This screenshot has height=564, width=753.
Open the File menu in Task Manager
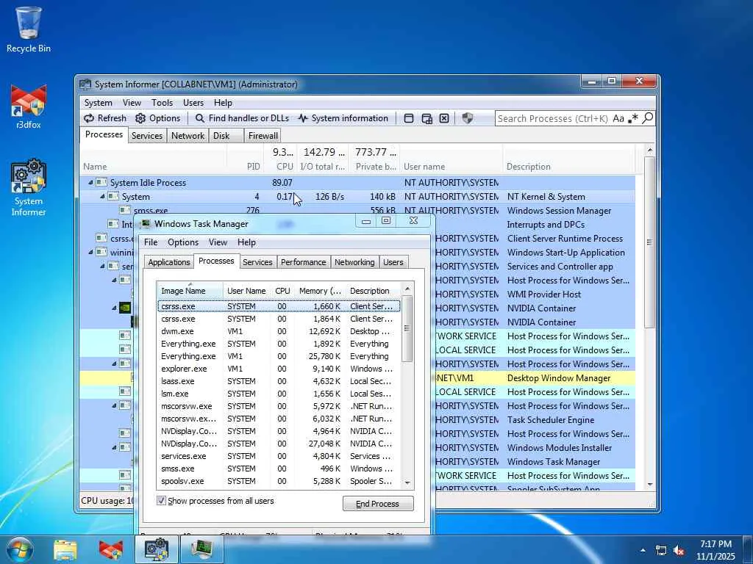pyautogui.click(x=151, y=242)
